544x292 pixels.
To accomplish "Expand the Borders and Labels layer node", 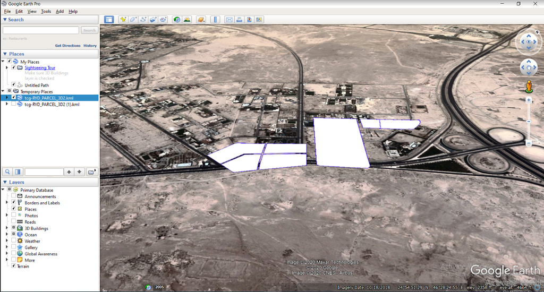I will 7,202.
